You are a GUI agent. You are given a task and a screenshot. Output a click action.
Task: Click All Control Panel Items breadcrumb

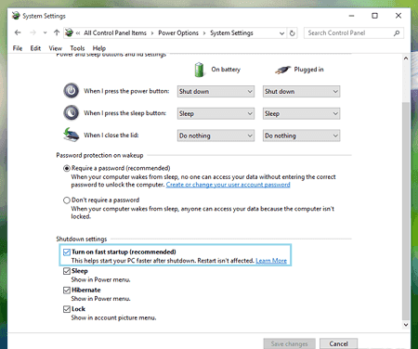[x=115, y=32]
